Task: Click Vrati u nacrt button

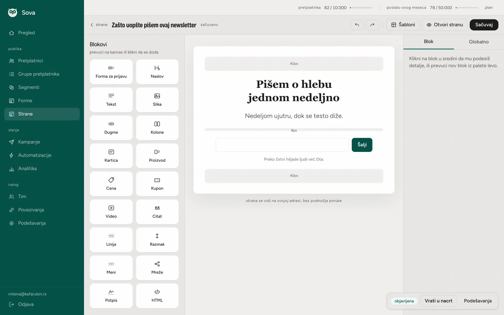Action: coord(439,301)
